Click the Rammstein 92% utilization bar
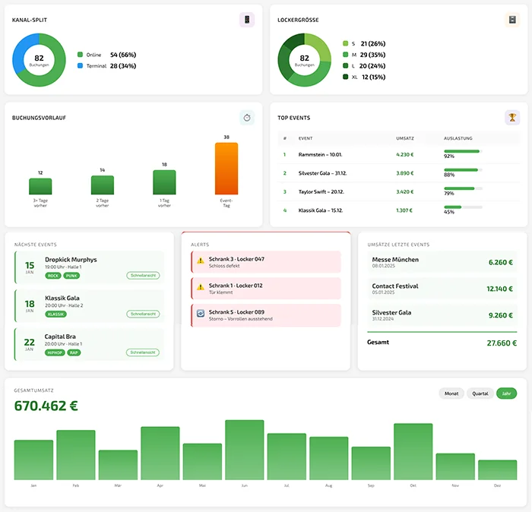 [463, 151]
